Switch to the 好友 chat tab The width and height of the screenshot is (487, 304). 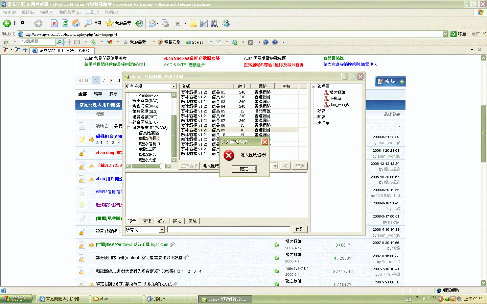pyautogui.click(x=162, y=221)
